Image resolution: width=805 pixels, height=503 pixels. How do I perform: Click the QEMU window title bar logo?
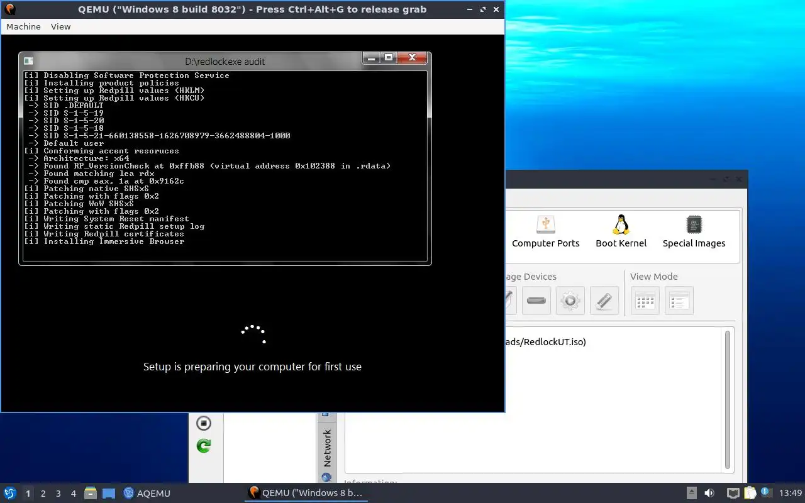point(9,9)
